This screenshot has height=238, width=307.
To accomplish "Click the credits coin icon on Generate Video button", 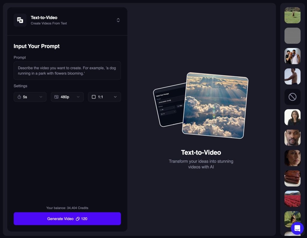I will tap(77, 219).
